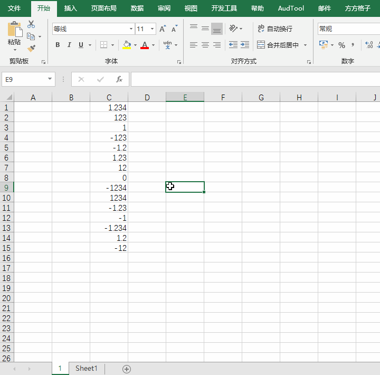
Task: Open the 文件 (File) menu
Action: pyautogui.click(x=14, y=8)
